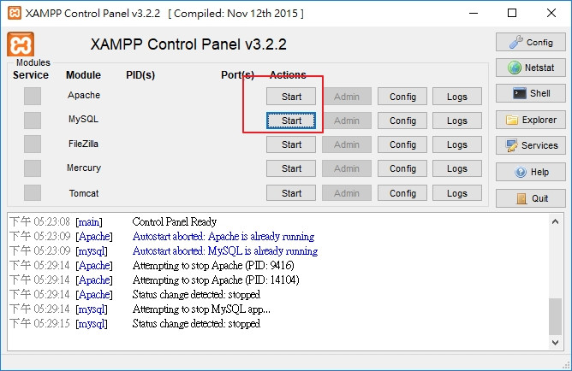This screenshot has height=371, width=572.
Task: Click the 'Module' column header
Action: (x=83, y=75)
